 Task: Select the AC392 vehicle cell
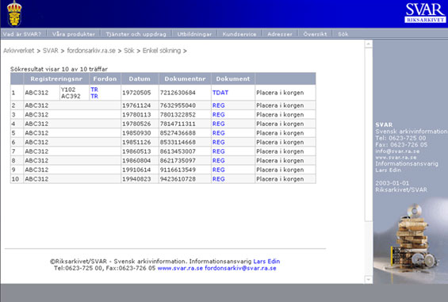point(71,96)
